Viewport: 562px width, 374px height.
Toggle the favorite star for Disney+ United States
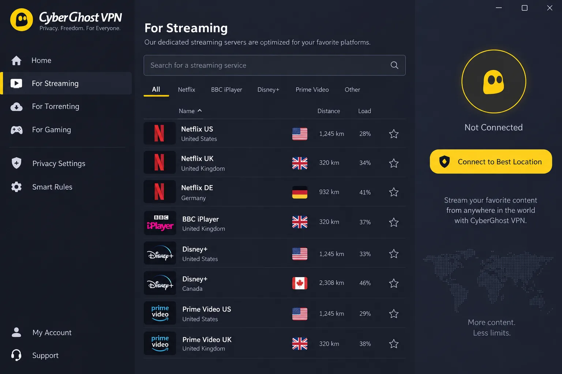pyautogui.click(x=394, y=254)
